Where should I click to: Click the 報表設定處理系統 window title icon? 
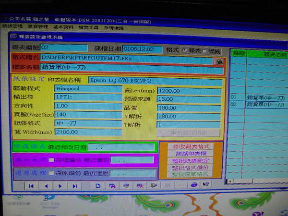click(x=13, y=36)
